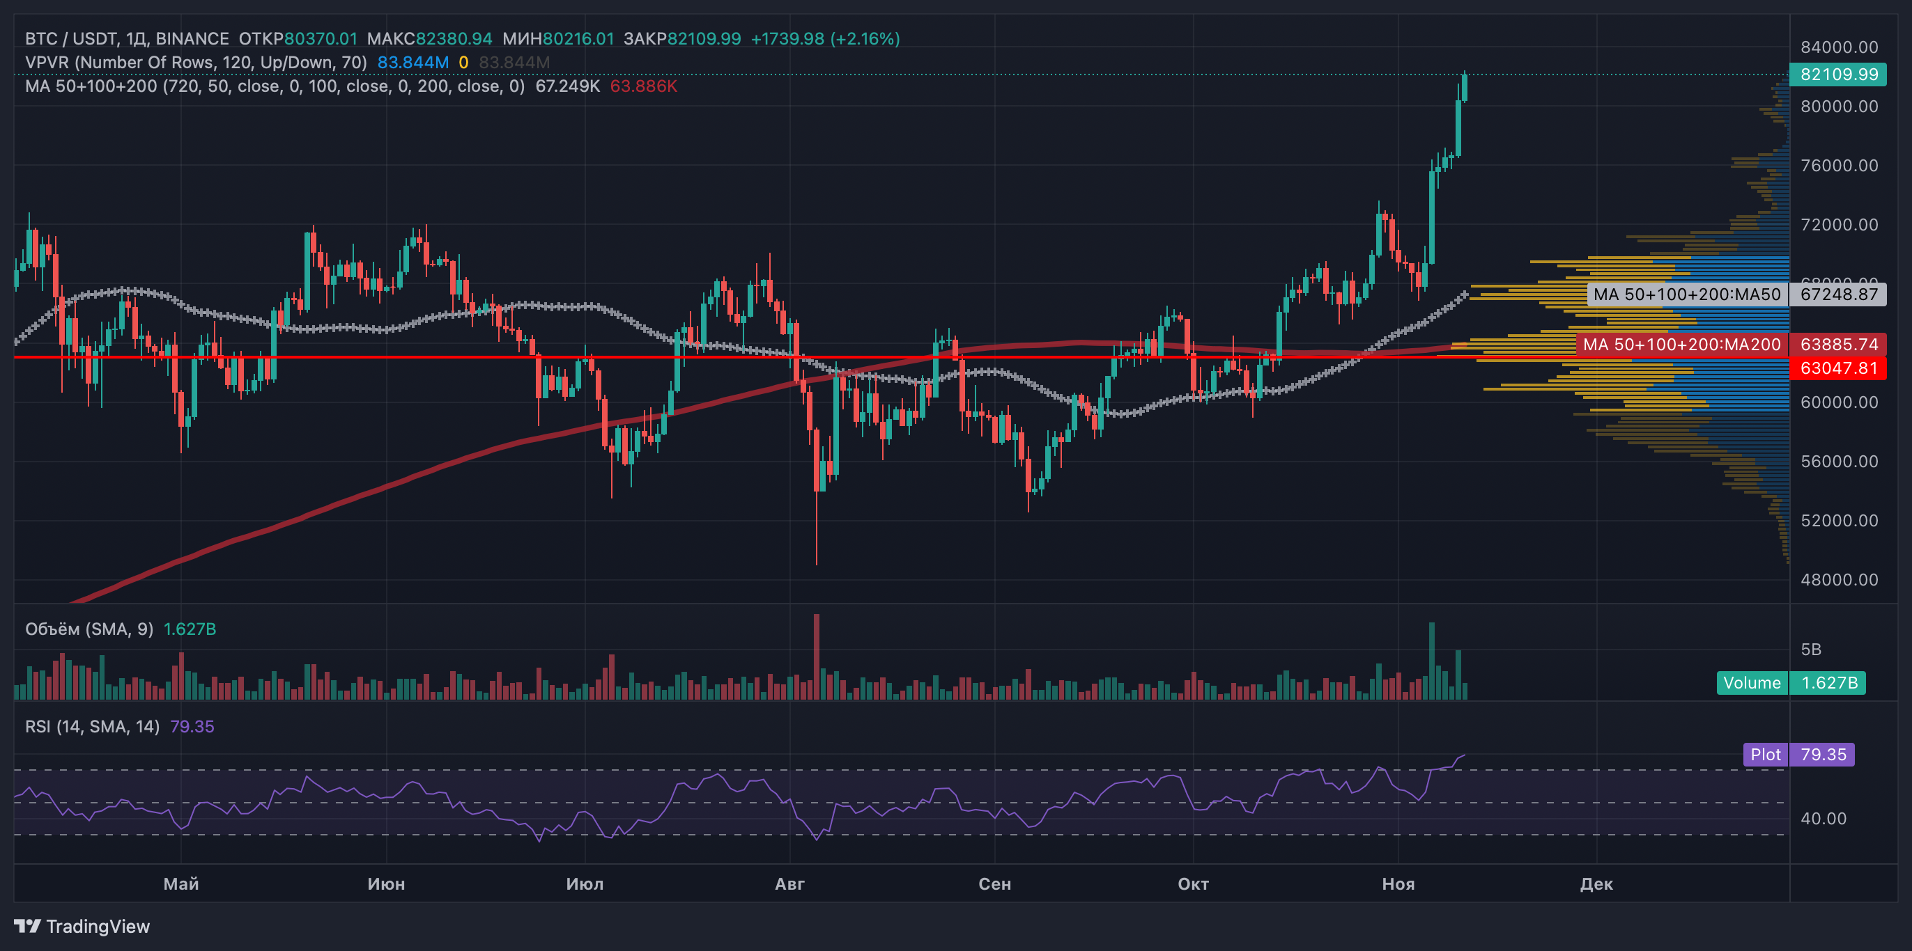Open the VPVR indicator legend

pyautogui.click(x=196, y=63)
